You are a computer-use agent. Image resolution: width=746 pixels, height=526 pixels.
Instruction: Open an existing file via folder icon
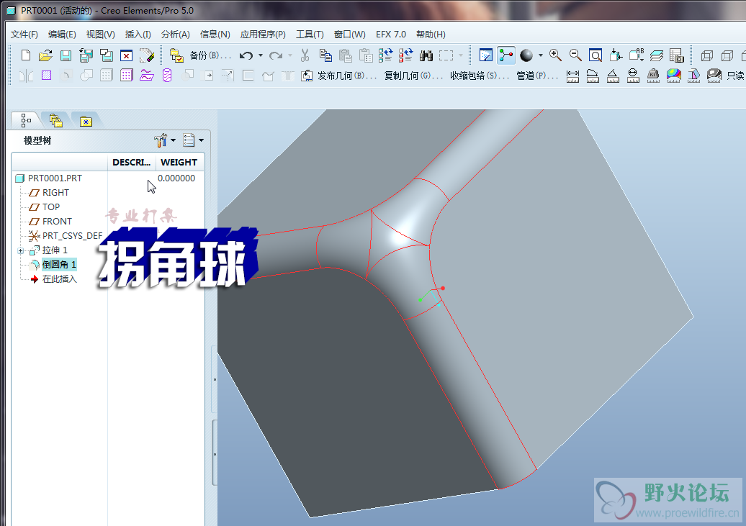click(x=45, y=55)
